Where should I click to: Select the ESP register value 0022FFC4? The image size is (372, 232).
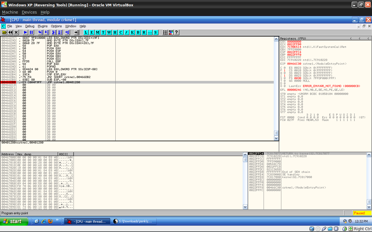tap(294, 52)
